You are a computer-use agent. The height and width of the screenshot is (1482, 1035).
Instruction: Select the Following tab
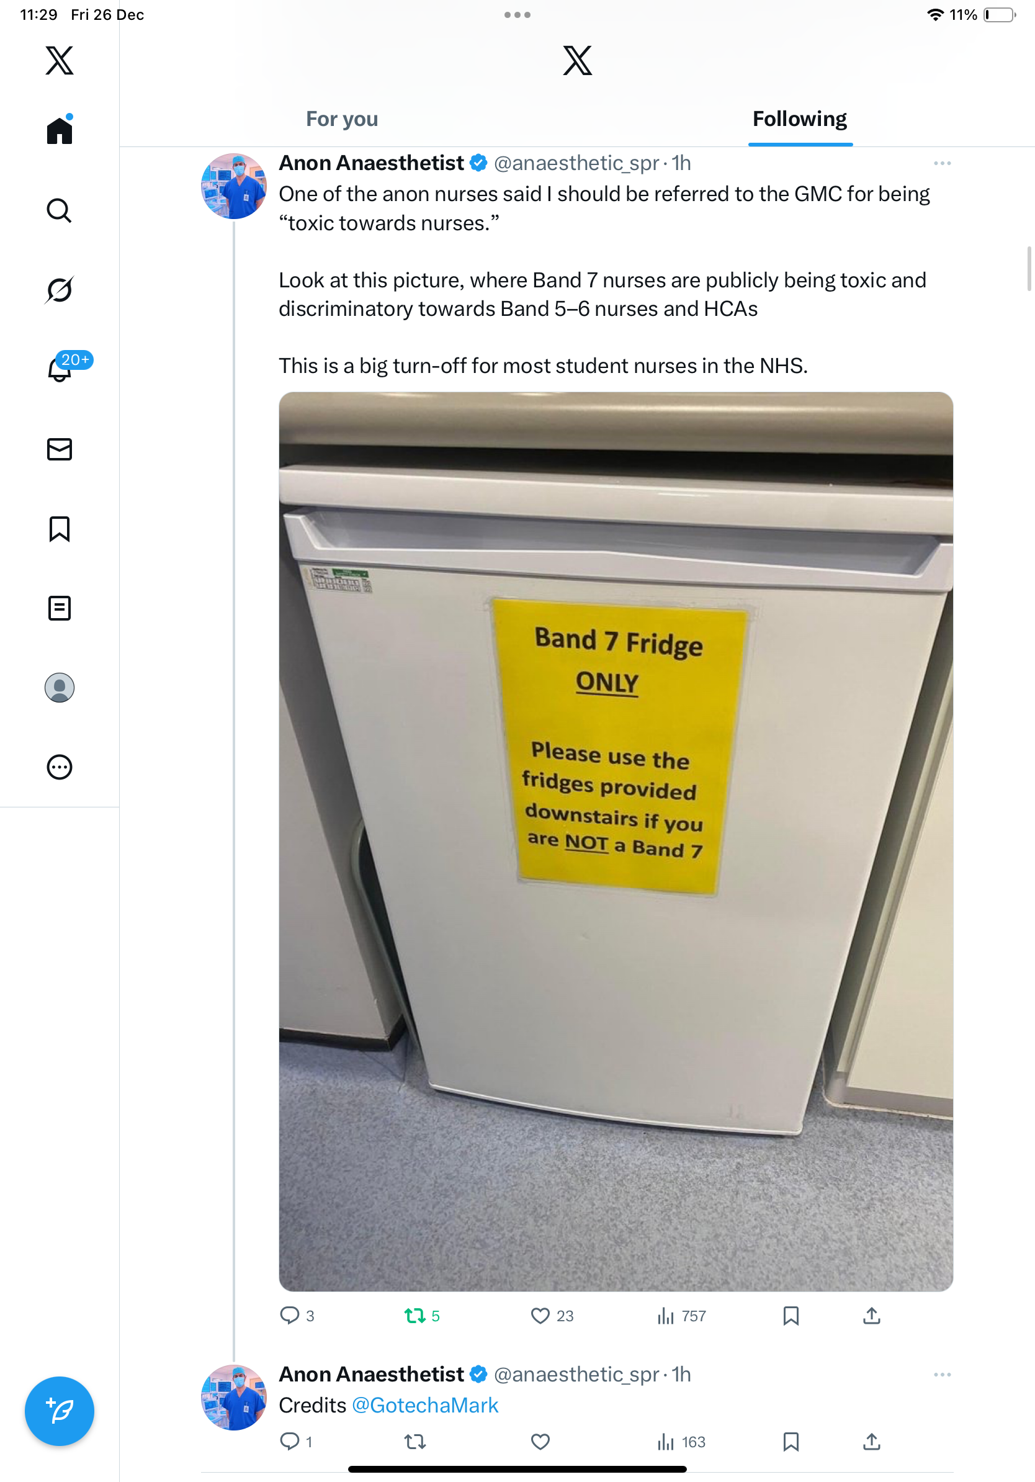coord(800,119)
